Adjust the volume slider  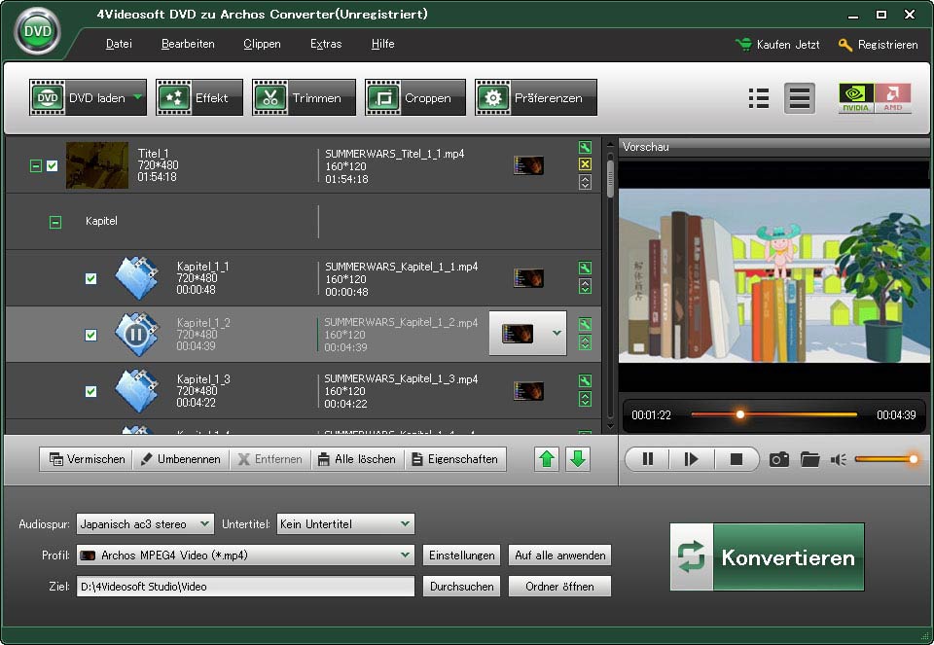(x=885, y=459)
